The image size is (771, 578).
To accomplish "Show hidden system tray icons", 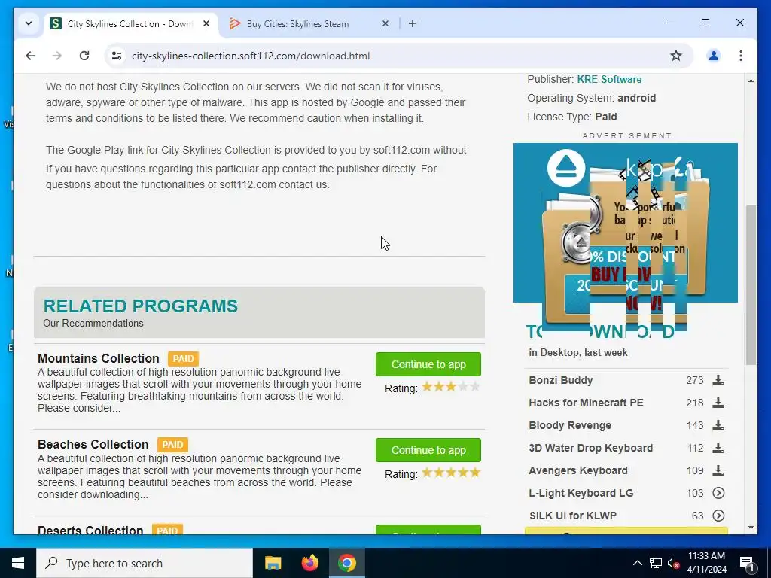I will pyautogui.click(x=637, y=563).
